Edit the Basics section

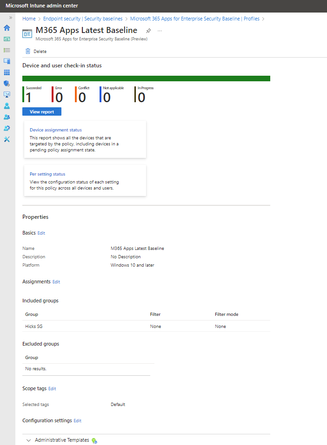41,233
